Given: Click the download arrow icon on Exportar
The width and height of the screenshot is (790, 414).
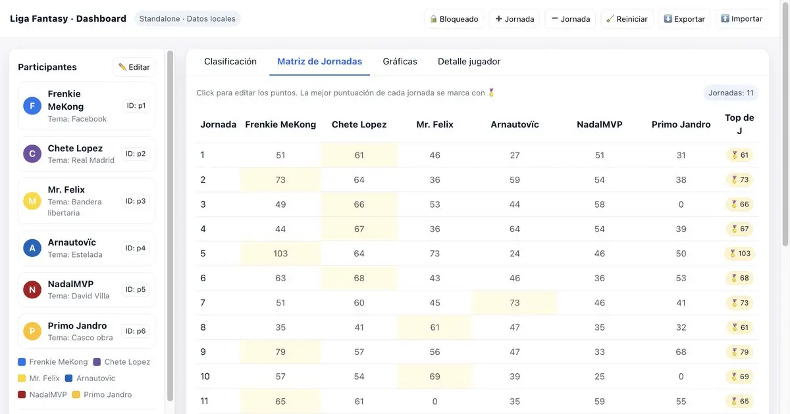Looking at the screenshot, I should point(668,19).
